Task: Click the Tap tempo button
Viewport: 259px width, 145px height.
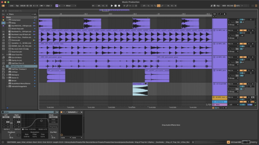Action: (17, 6)
